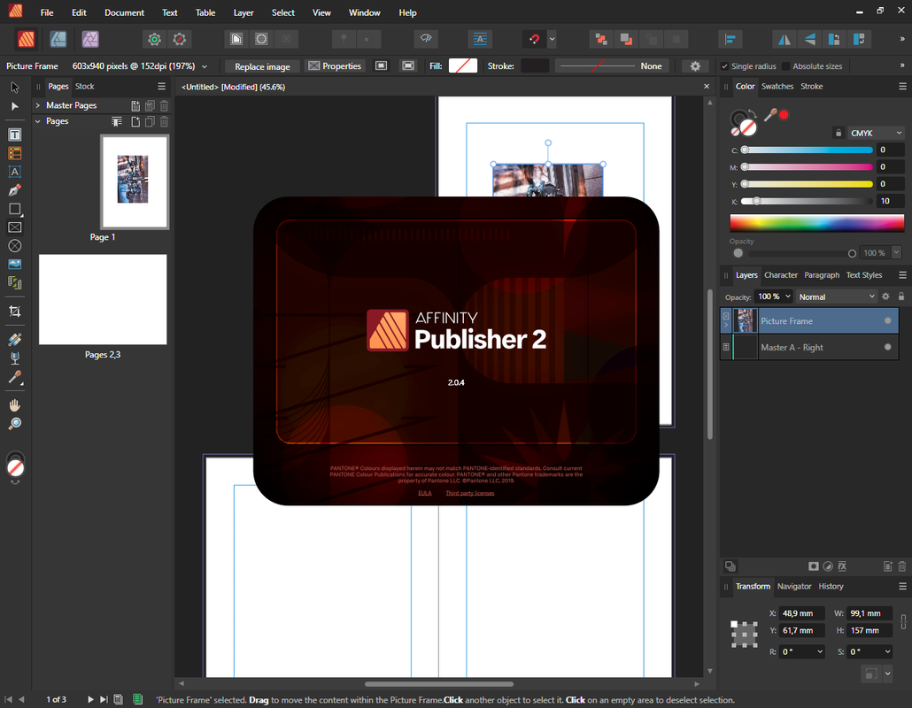This screenshot has width=912, height=708.
Task: Open the picture frame size info dropdown
Action: tap(205, 67)
